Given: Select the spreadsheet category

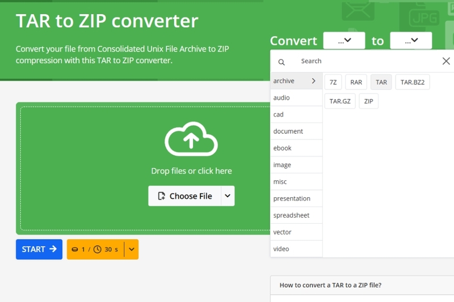Looking at the screenshot, I should [296, 215].
